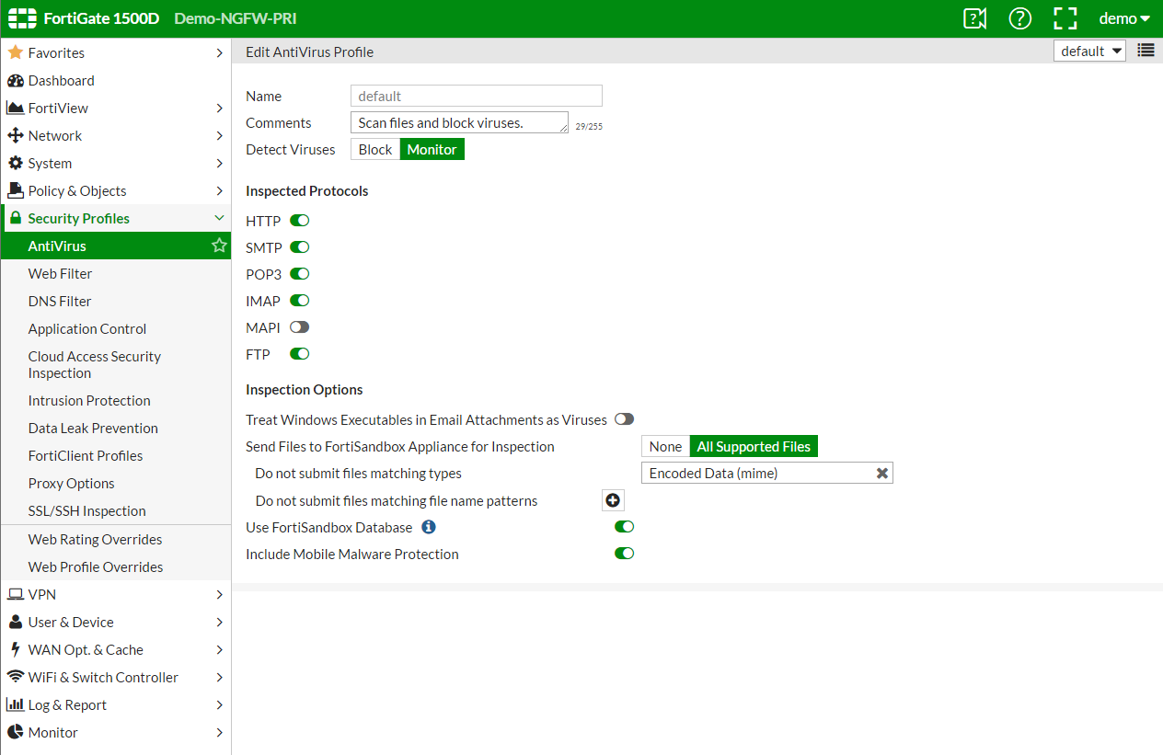The image size is (1163, 755).
Task: Open the default profile dropdown
Action: [1089, 51]
